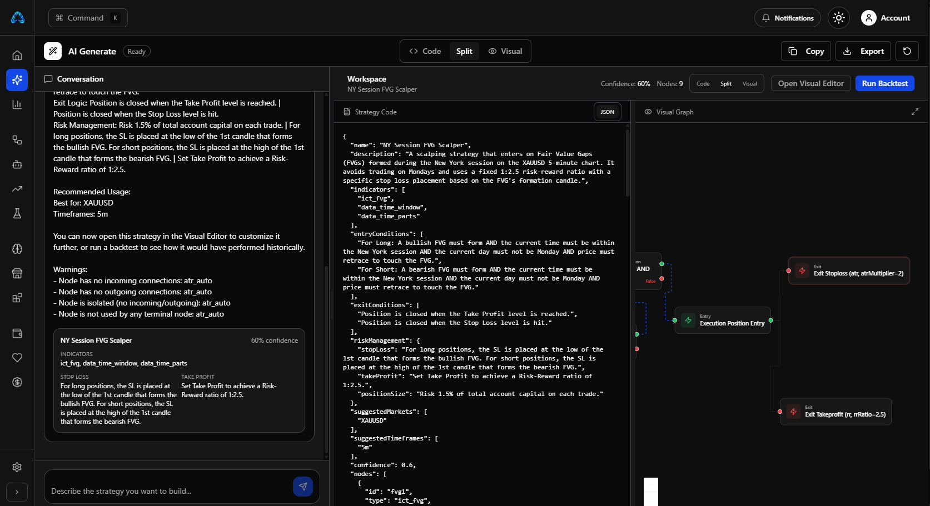Expand the sidebar with the chevron button

click(17, 492)
